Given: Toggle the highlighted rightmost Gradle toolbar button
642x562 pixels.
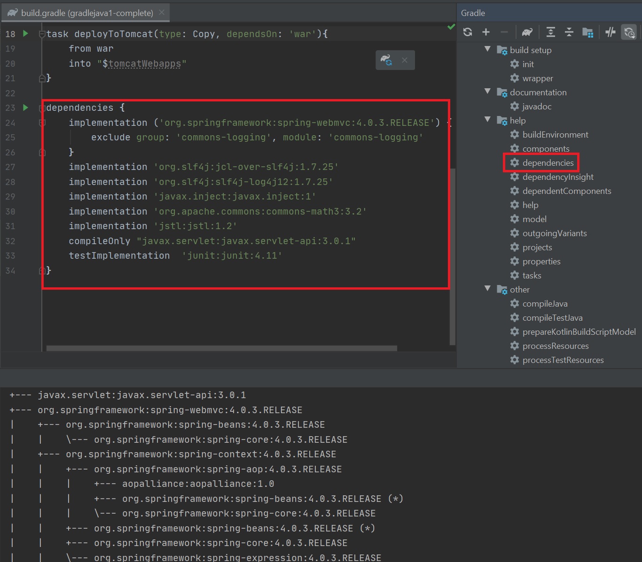Looking at the screenshot, I should click(629, 32).
